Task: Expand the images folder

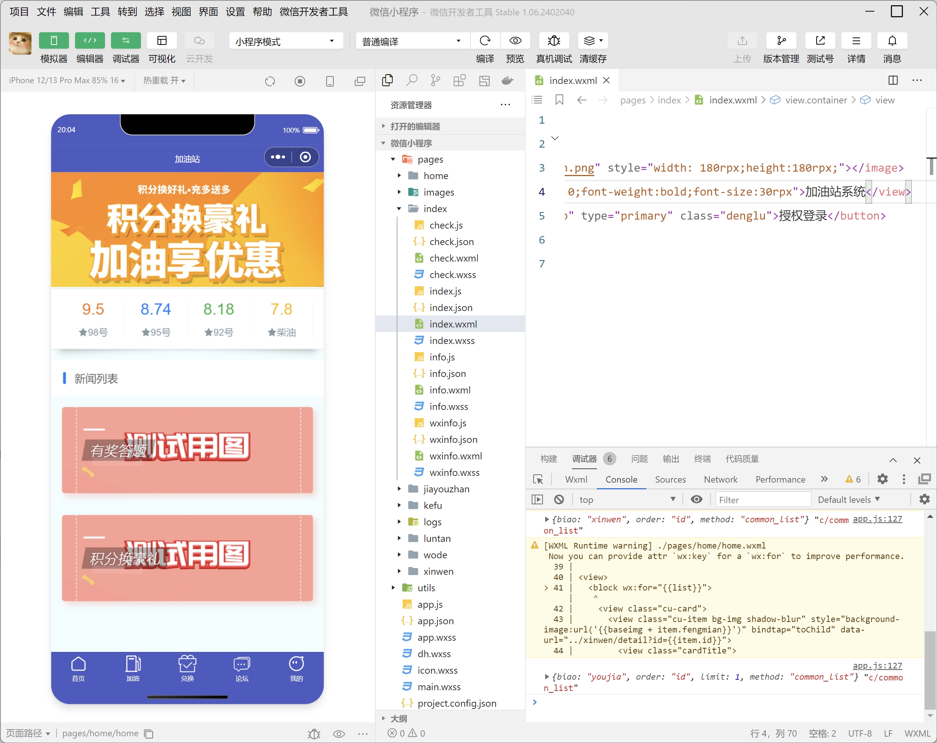Action: (451, 192)
